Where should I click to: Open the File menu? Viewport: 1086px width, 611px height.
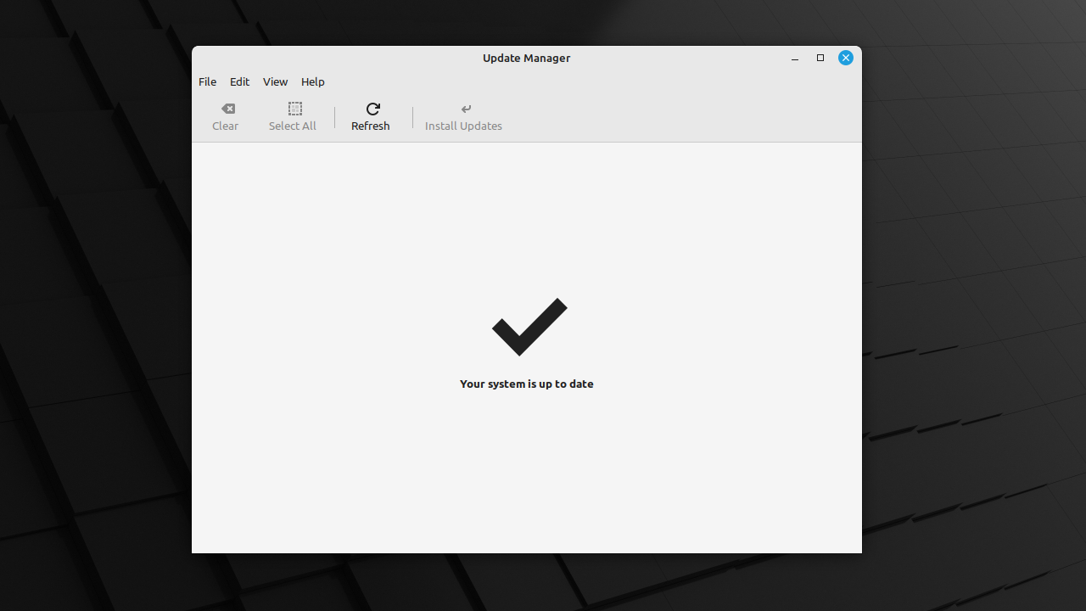click(208, 82)
